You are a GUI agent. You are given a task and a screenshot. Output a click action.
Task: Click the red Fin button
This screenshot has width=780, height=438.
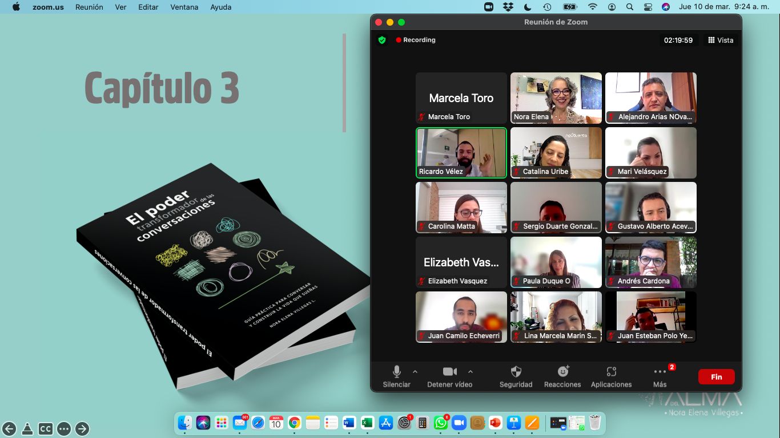pos(716,377)
